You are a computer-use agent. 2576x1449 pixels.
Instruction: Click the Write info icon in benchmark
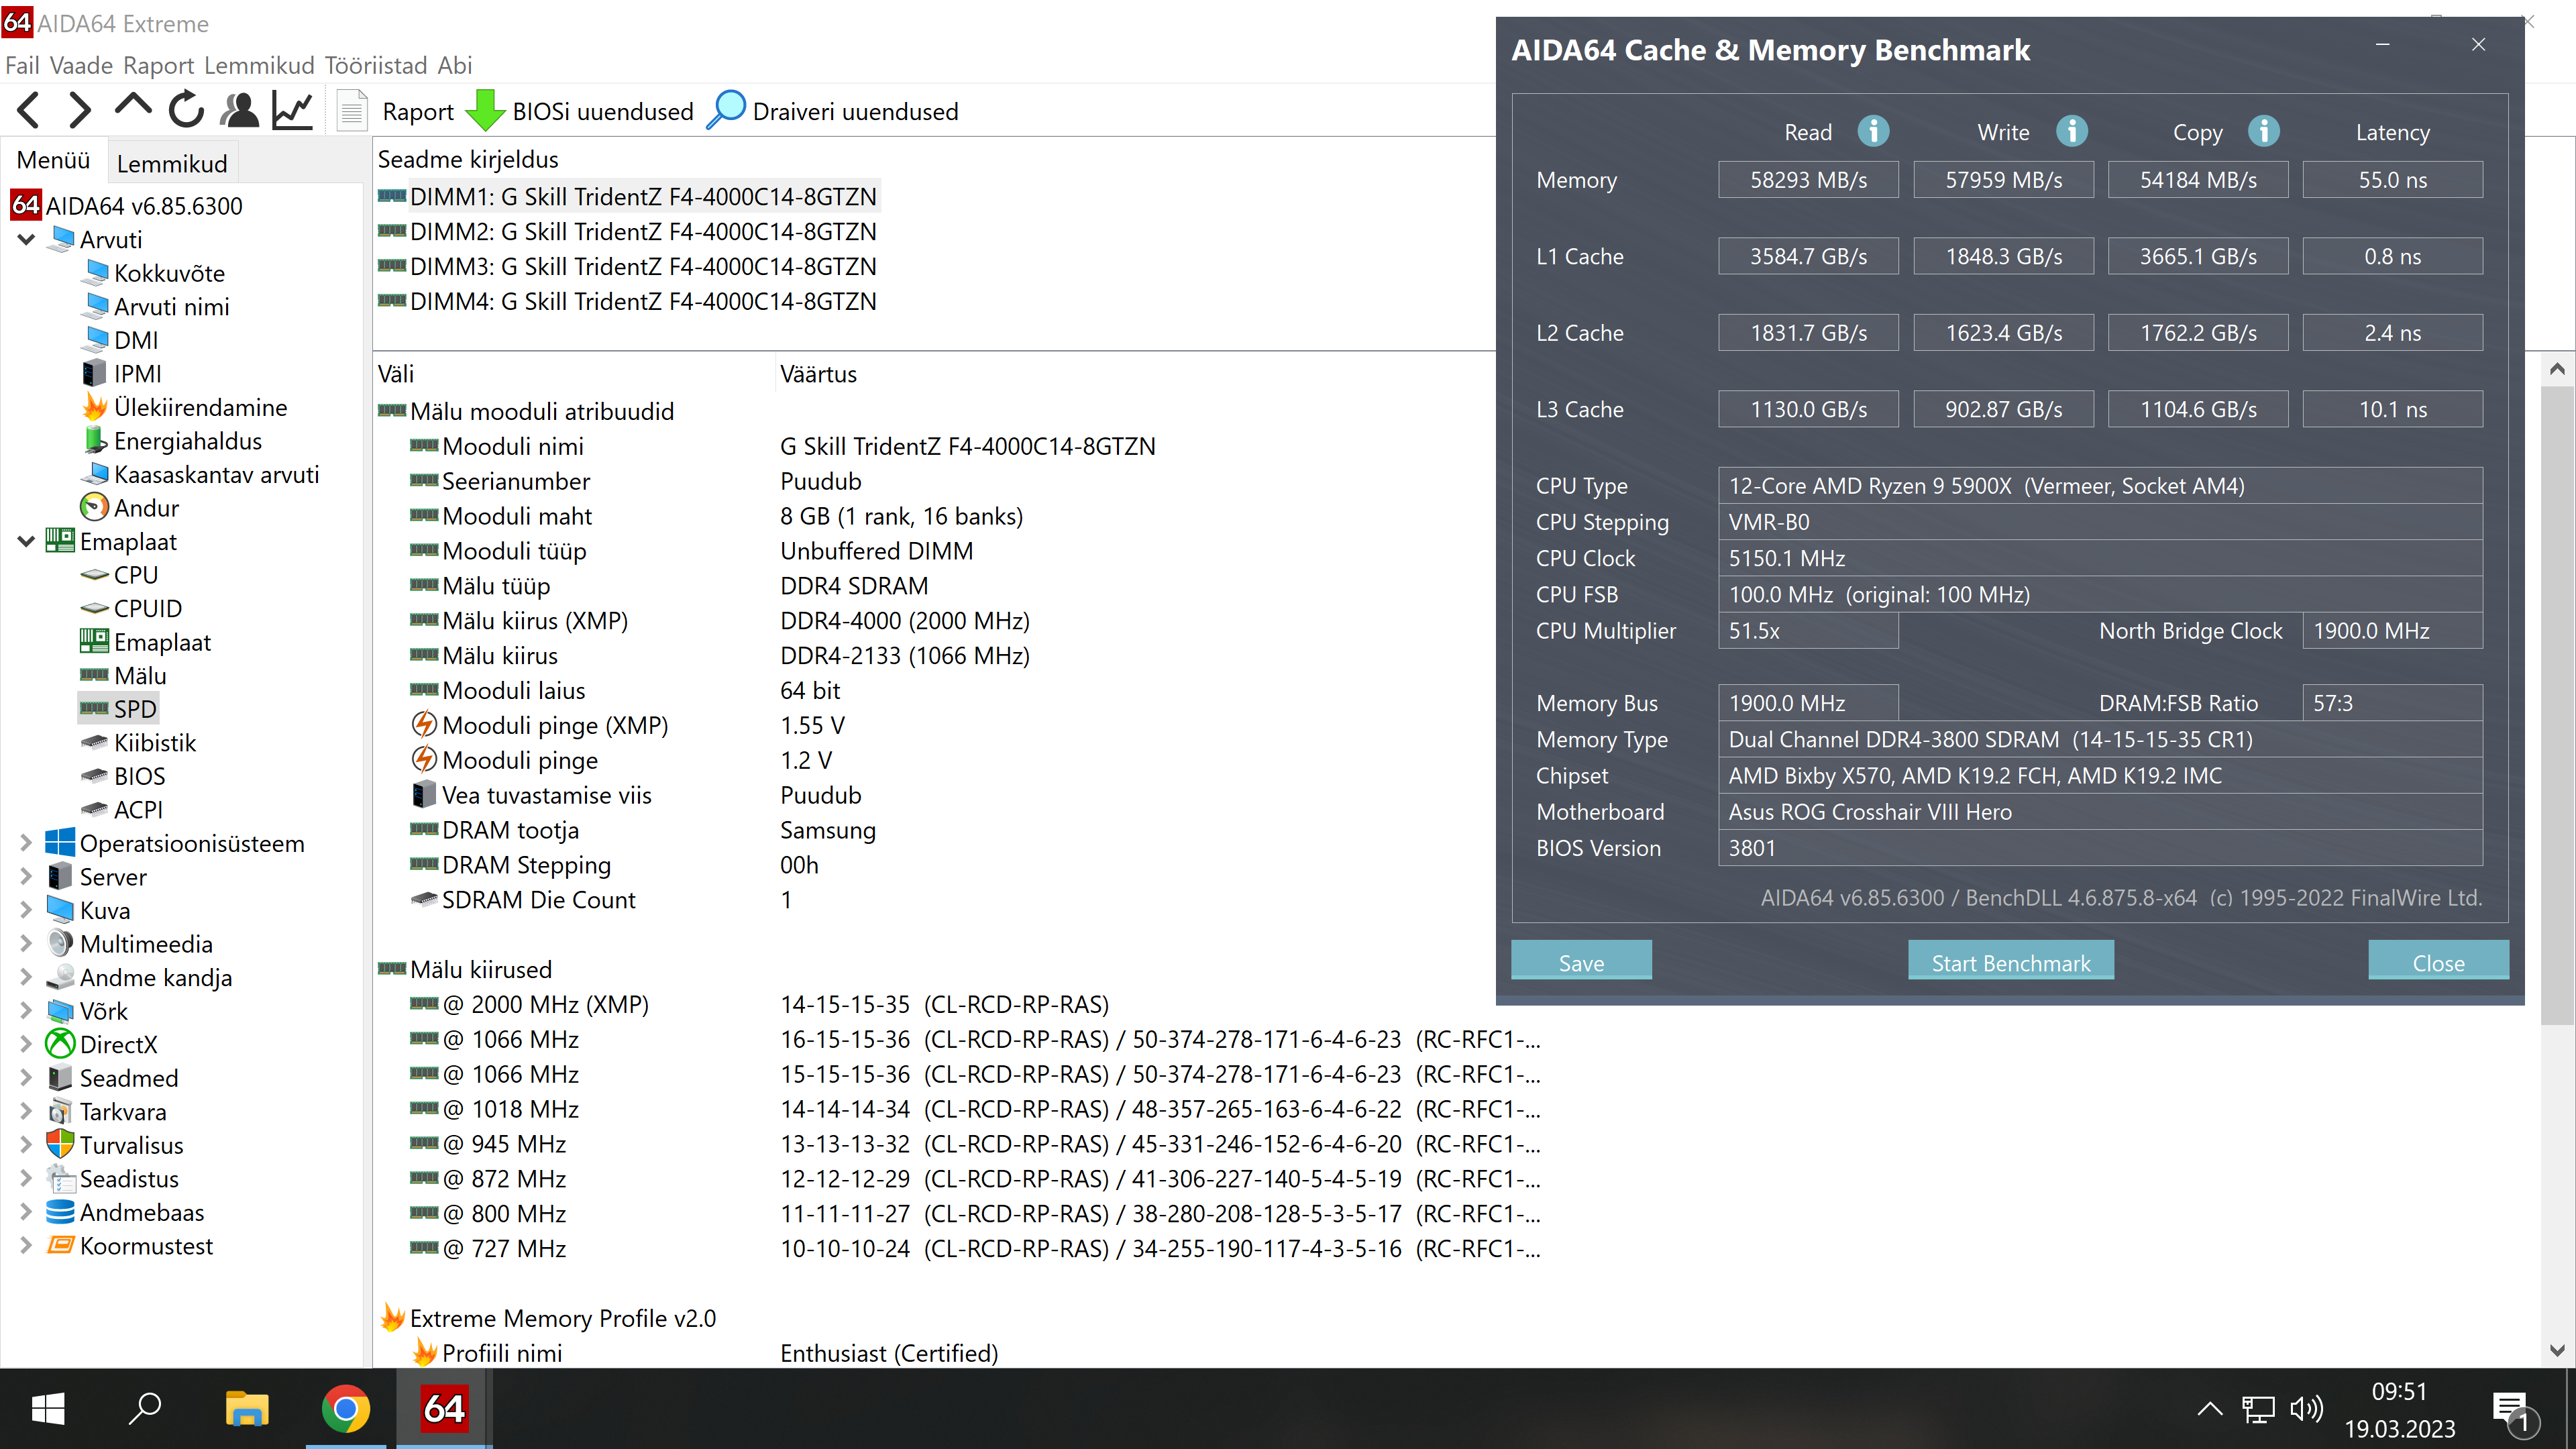click(2072, 131)
